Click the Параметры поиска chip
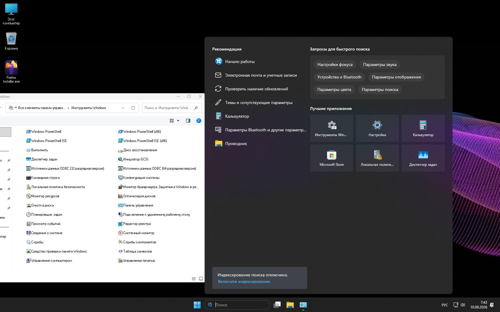Viewport: 500px width, 312px height. pos(380,89)
